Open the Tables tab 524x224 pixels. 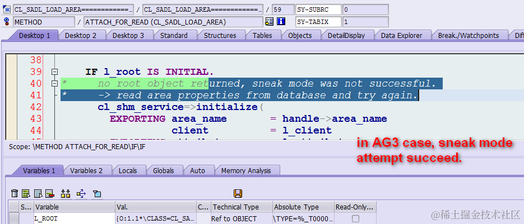pos(262,35)
